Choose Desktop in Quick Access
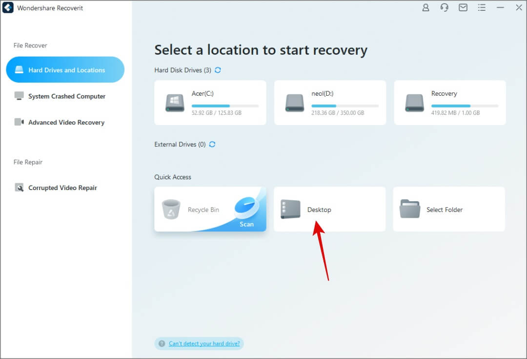The height and width of the screenshot is (359, 527). (x=330, y=209)
